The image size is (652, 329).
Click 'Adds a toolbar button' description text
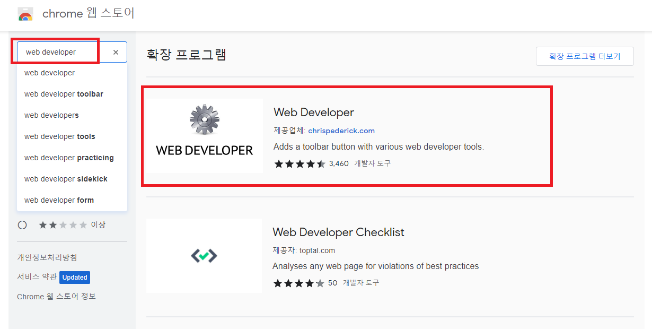pyautogui.click(x=379, y=146)
